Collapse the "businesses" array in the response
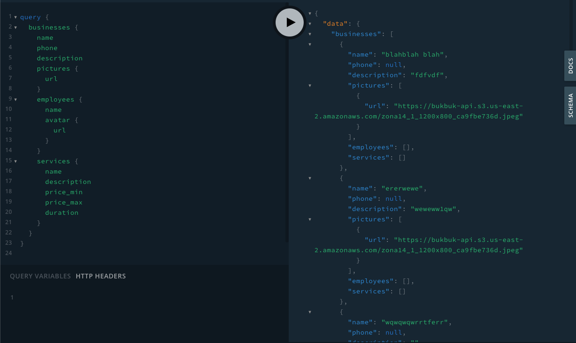This screenshot has width=576, height=343. pos(310,34)
